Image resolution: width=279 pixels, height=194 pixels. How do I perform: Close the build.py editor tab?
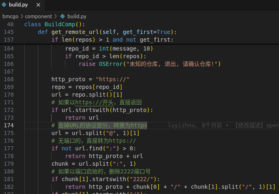click(38, 5)
